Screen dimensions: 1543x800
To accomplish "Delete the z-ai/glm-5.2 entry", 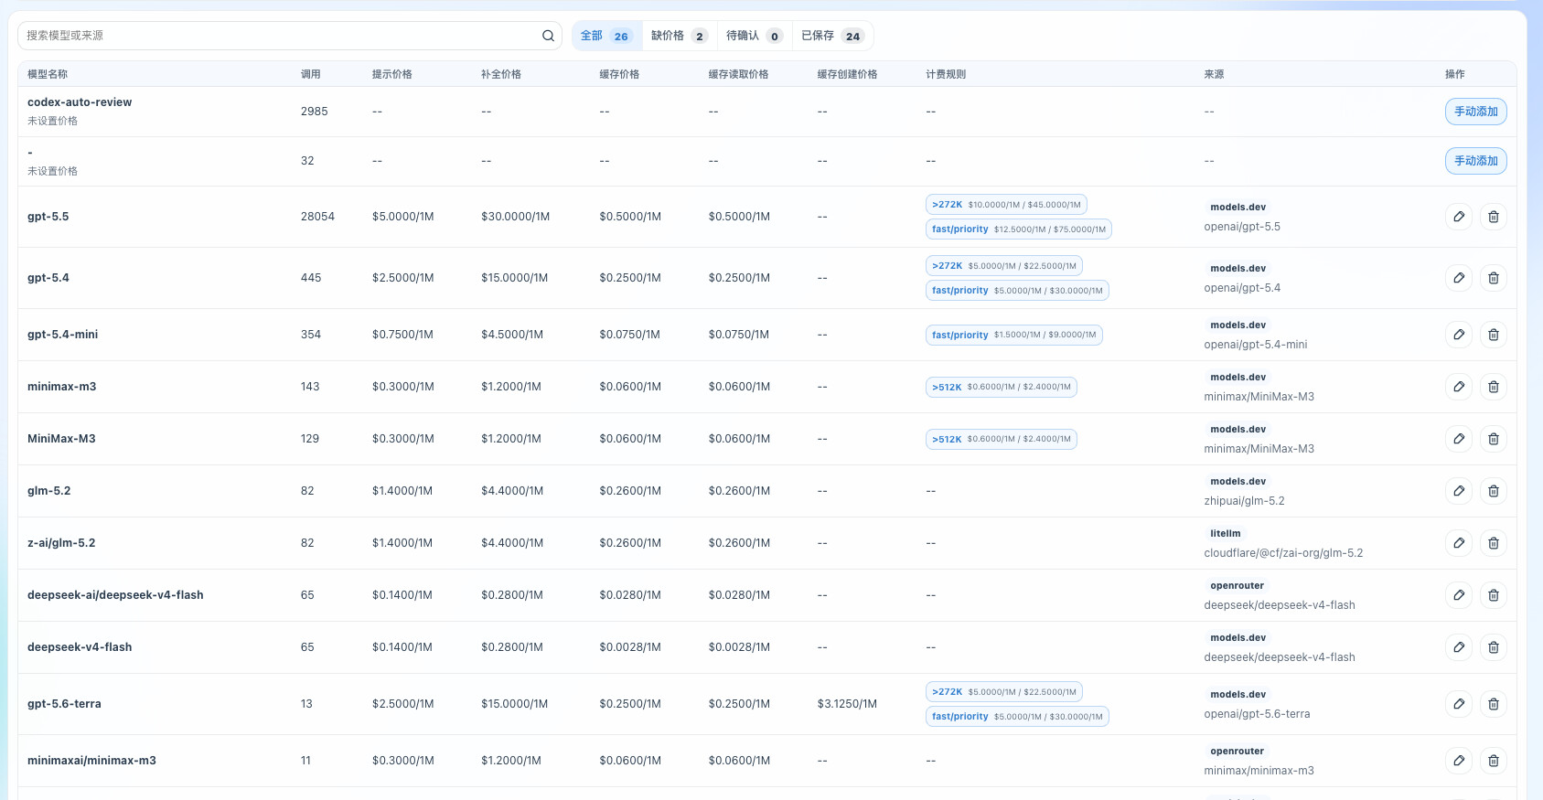I will 1494,543.
